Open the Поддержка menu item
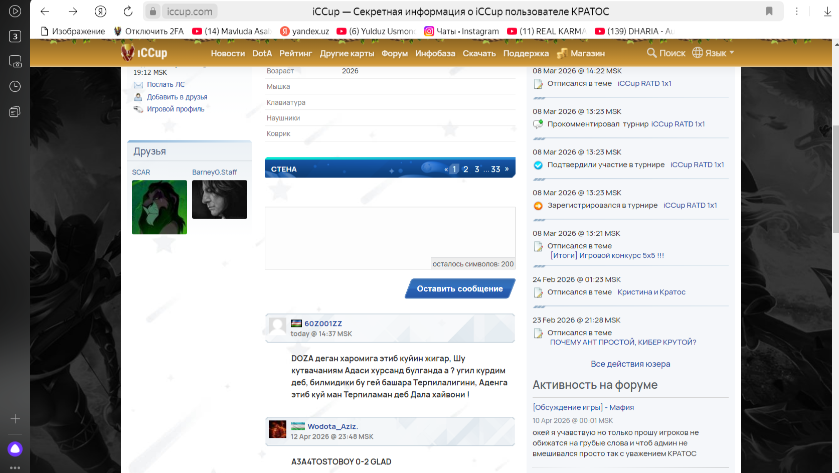 click(526, 53)
